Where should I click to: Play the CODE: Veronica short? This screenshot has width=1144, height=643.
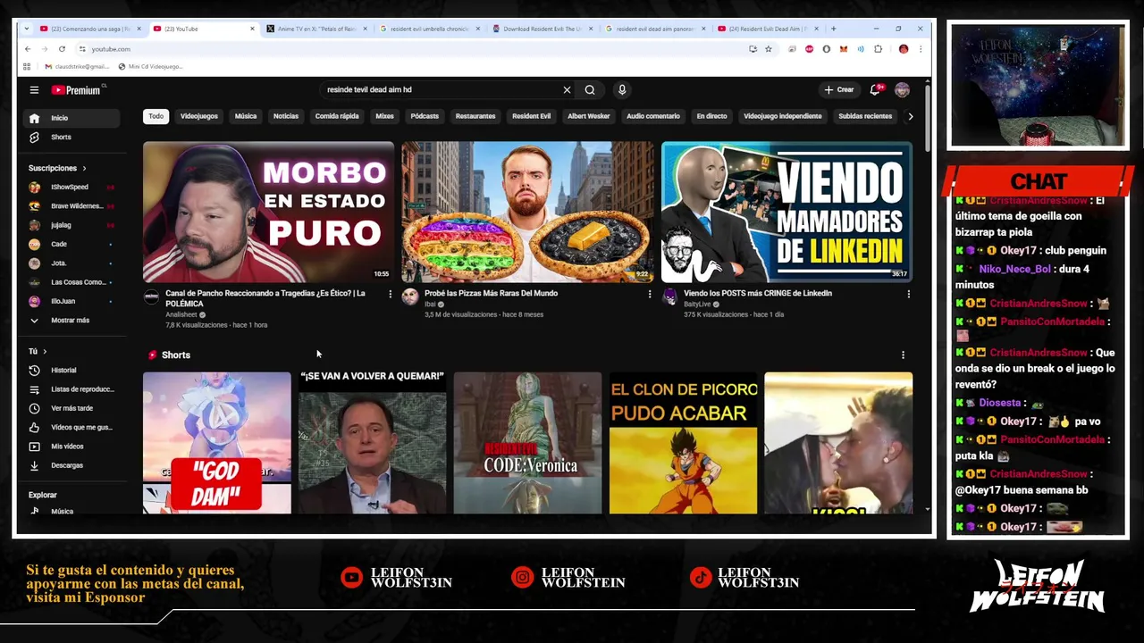pos(527,443)
